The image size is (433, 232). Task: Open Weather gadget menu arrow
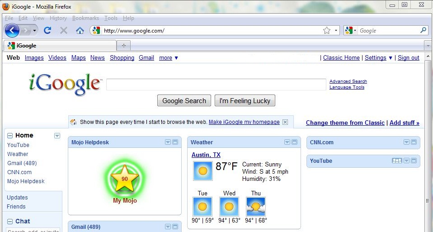point(287,142)
